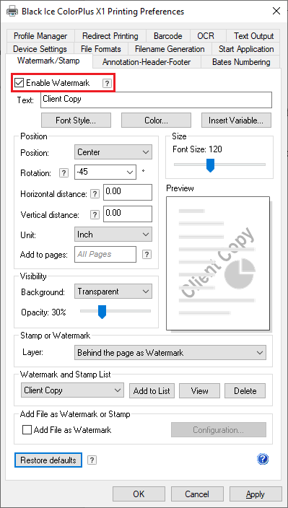The image size is (288, 508).
Task: Open the File Formats tab
Action: click(101, 49)
